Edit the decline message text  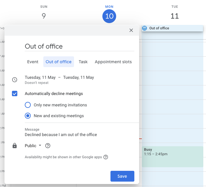(x=61, y=135)
